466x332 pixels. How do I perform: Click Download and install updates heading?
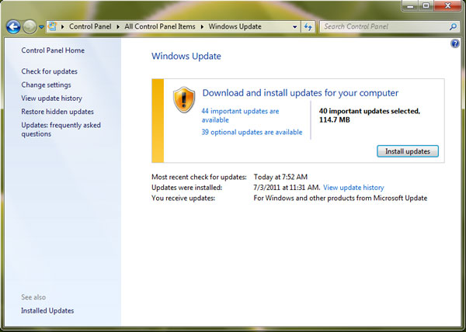(x=301, y=93)
